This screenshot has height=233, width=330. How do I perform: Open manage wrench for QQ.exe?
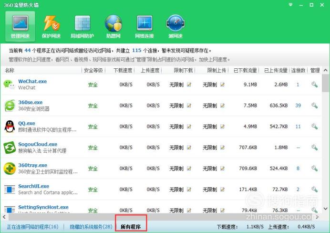(x=314, y=127)
